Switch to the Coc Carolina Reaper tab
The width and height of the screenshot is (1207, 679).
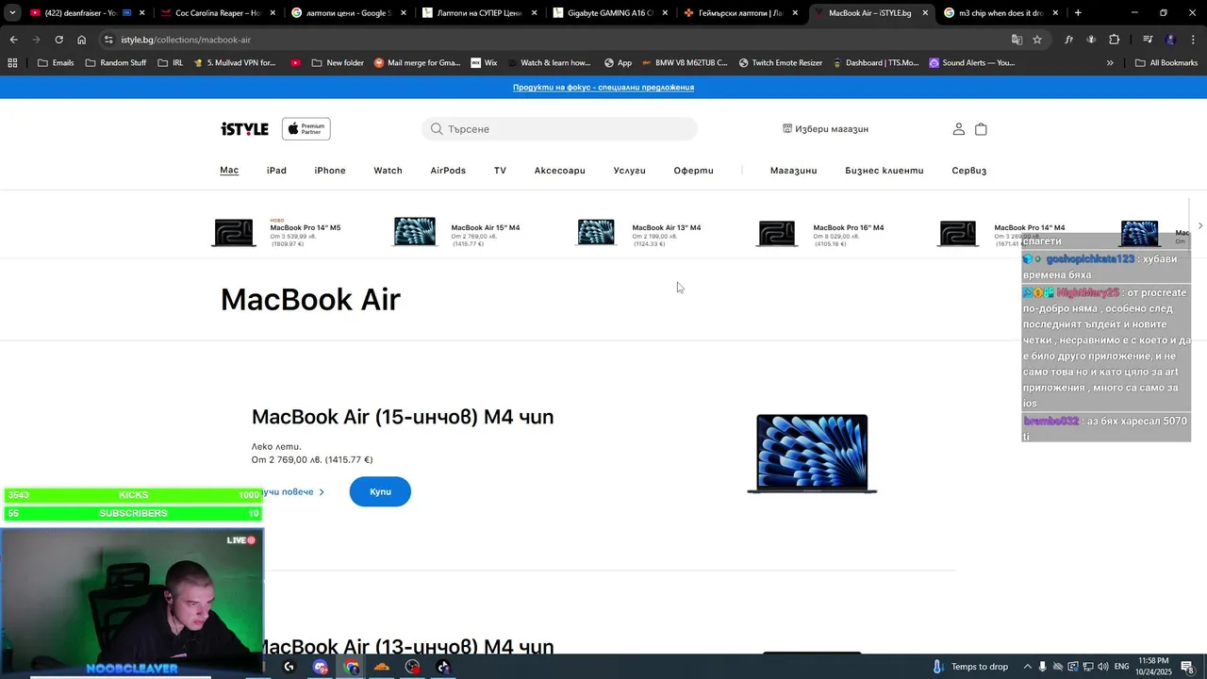coord(218,13)
